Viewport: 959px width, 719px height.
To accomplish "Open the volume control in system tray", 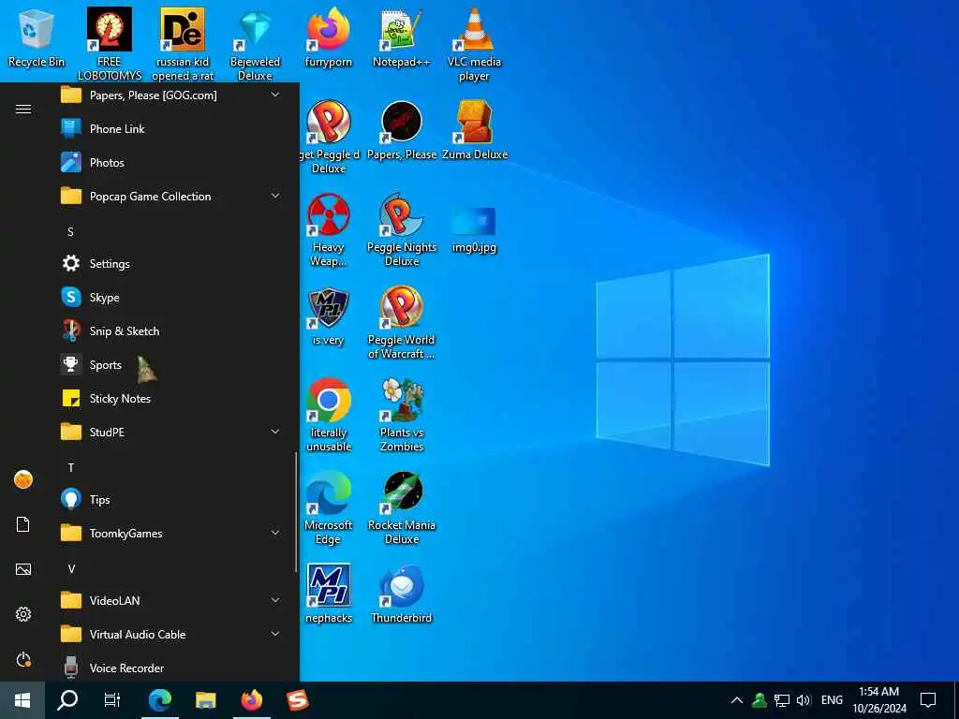I will click(x=804, y=700).
